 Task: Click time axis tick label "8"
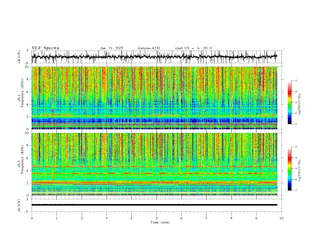(x=231, y=218)
